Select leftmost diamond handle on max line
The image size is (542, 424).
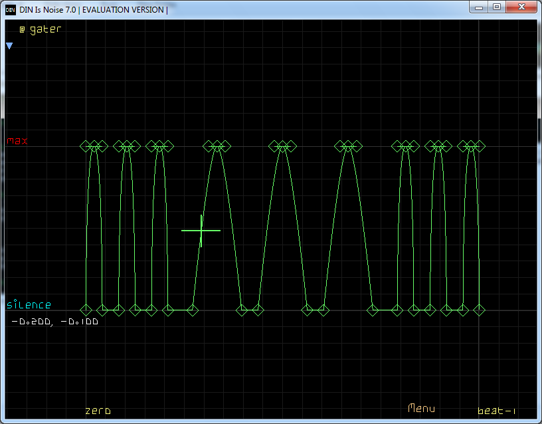(x=86, y=146)
